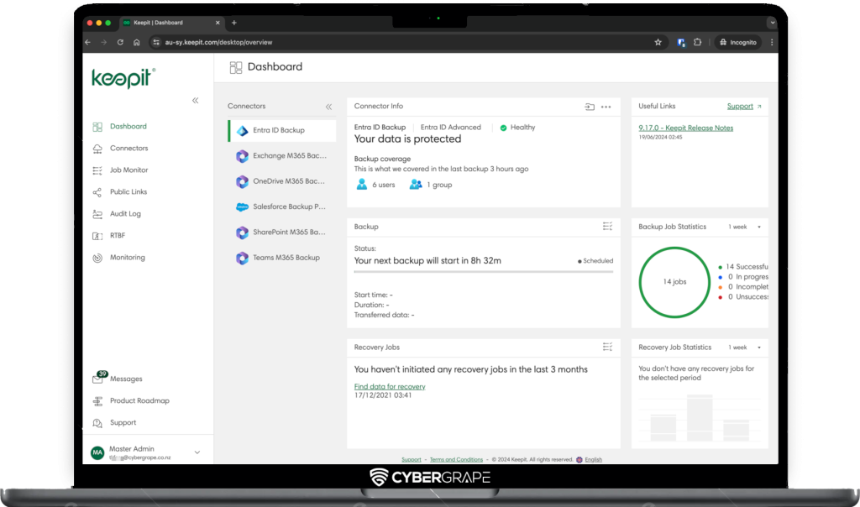Click the Connector Info three-dot menu
Image resolution: width=860 pixels, height=507 pixels.
pos(606,107)
